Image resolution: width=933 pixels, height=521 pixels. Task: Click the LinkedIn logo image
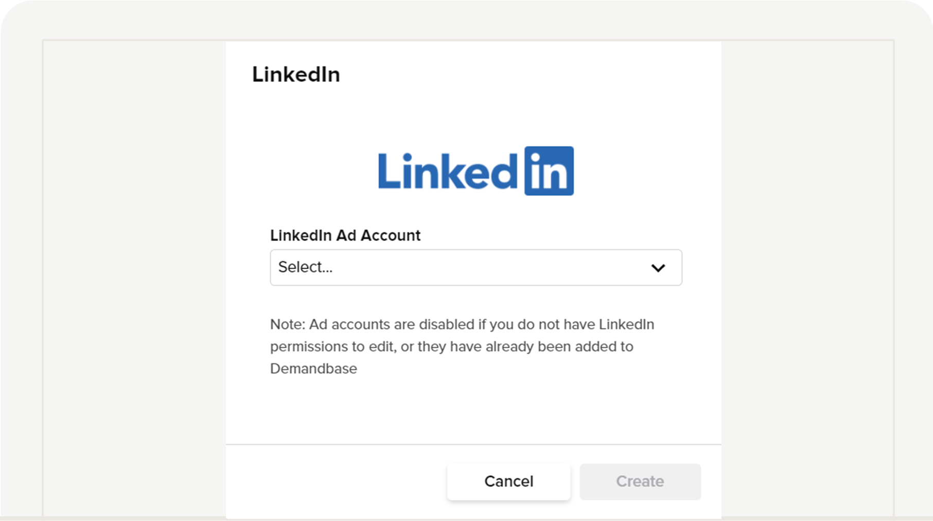476,171
